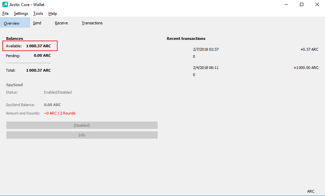This screenshot has height=196, width=325.
Task: Click the ARC unit label in status bar
Action: (x=311, y=191)
